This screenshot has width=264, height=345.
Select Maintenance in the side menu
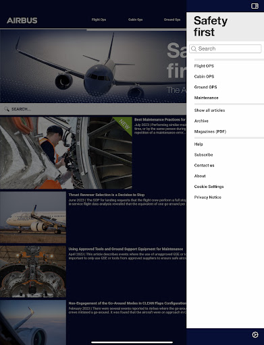[x=206, y=98]
